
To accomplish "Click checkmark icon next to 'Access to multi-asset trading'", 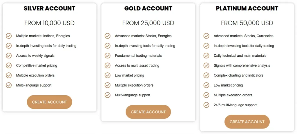I will point(108,65).
